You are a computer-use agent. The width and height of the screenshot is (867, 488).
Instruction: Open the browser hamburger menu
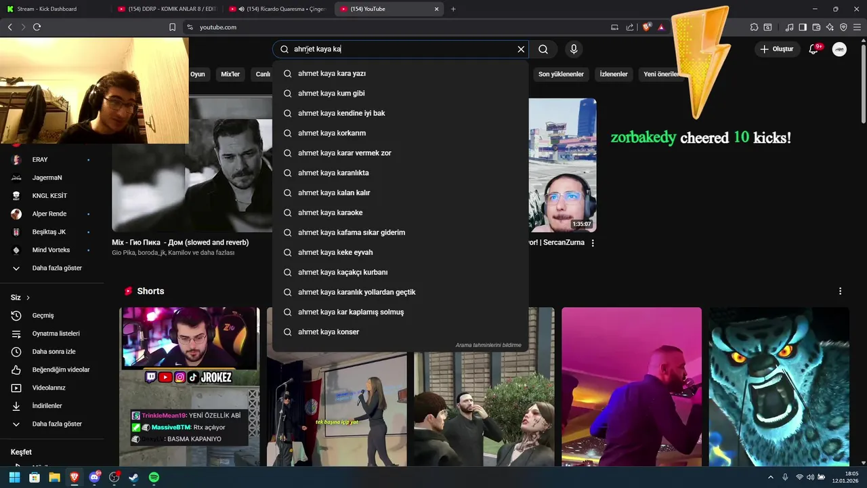857,27
